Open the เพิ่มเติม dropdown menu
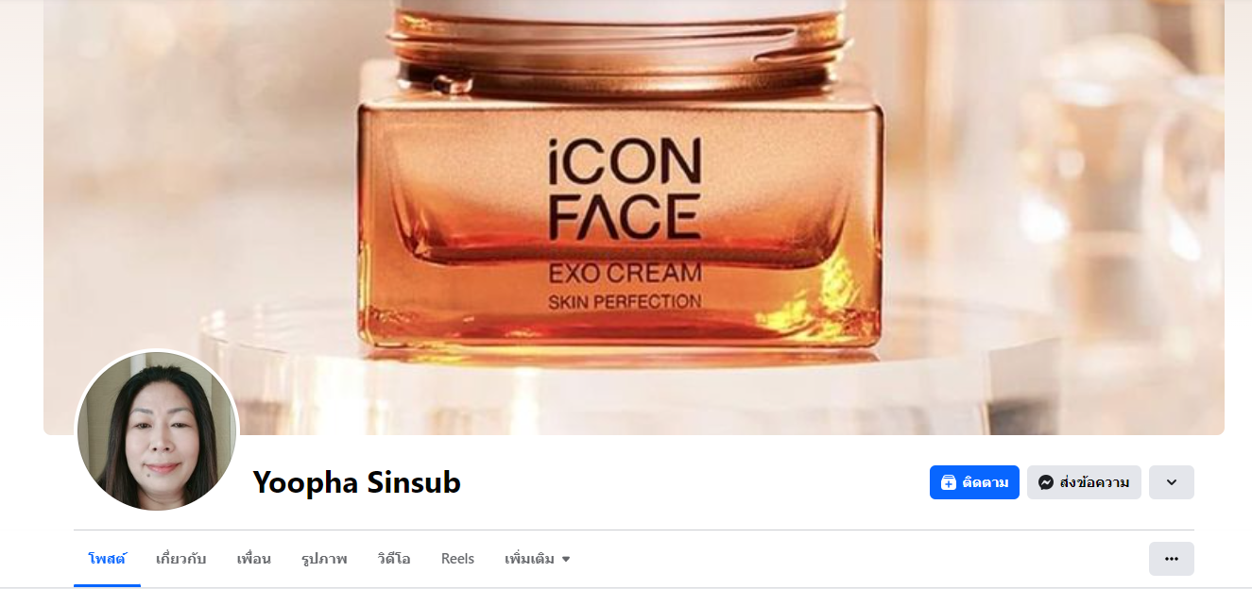Screen dimensions: 1252x589 coord(537,559)
